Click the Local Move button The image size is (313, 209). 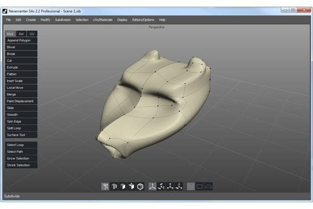pyautogui.click(x=21, y=87)
